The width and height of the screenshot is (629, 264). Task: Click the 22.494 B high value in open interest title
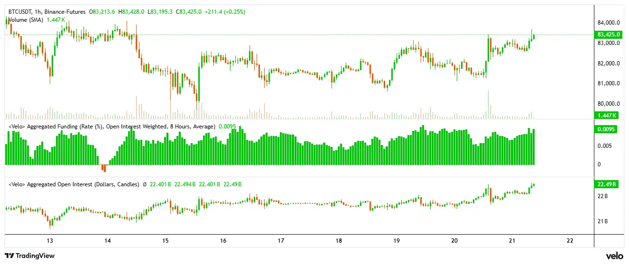pyautogui.click(x=185, y=184)
